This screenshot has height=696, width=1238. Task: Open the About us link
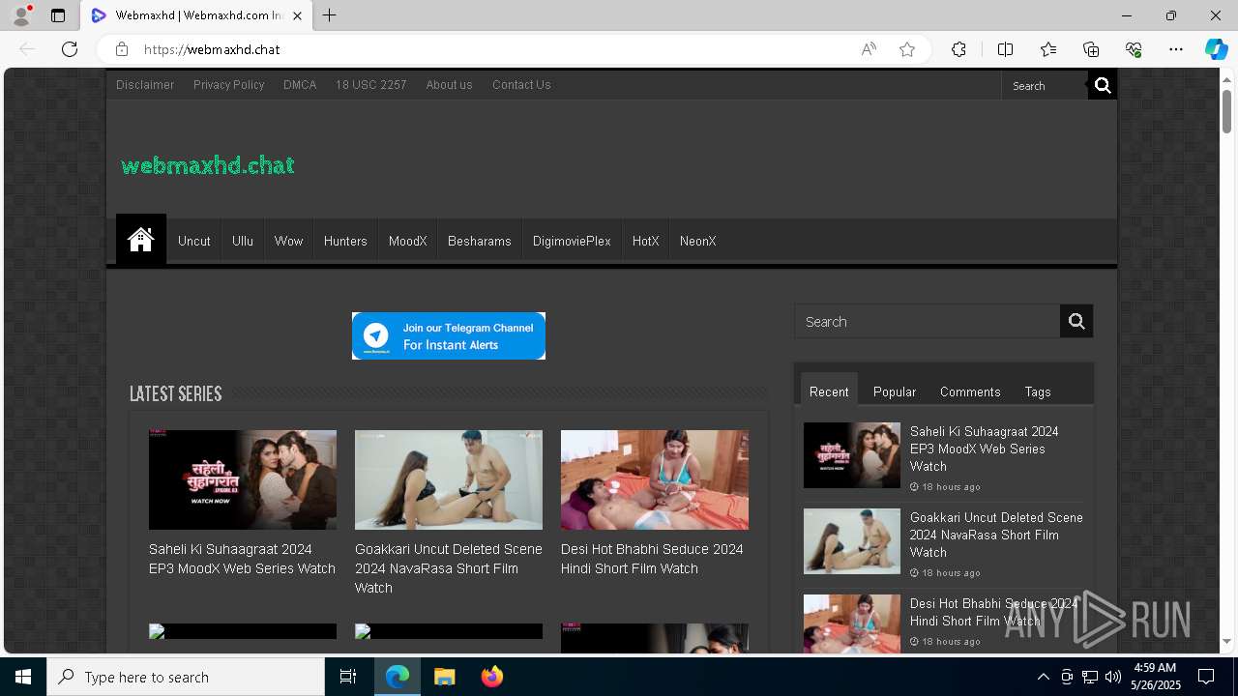[x=450, y=85]
